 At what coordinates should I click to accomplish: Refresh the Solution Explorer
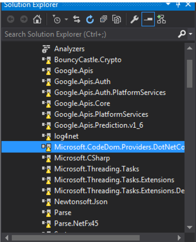coord(90,19)
